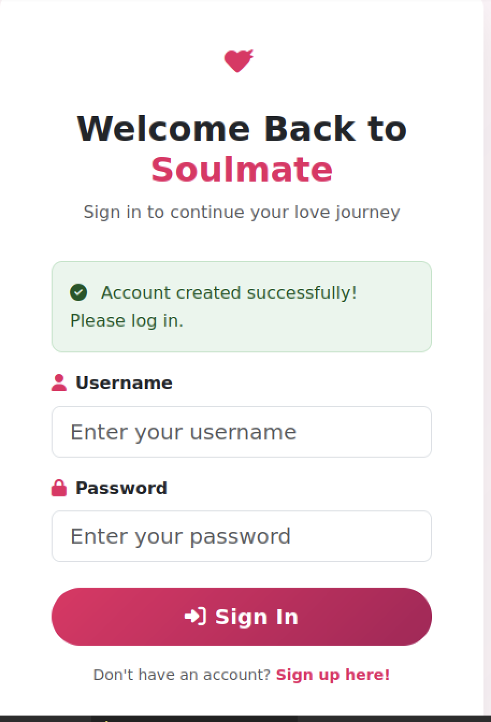
Task: Click 'Account created successfully!' alert text
Action: click(229, 293)
